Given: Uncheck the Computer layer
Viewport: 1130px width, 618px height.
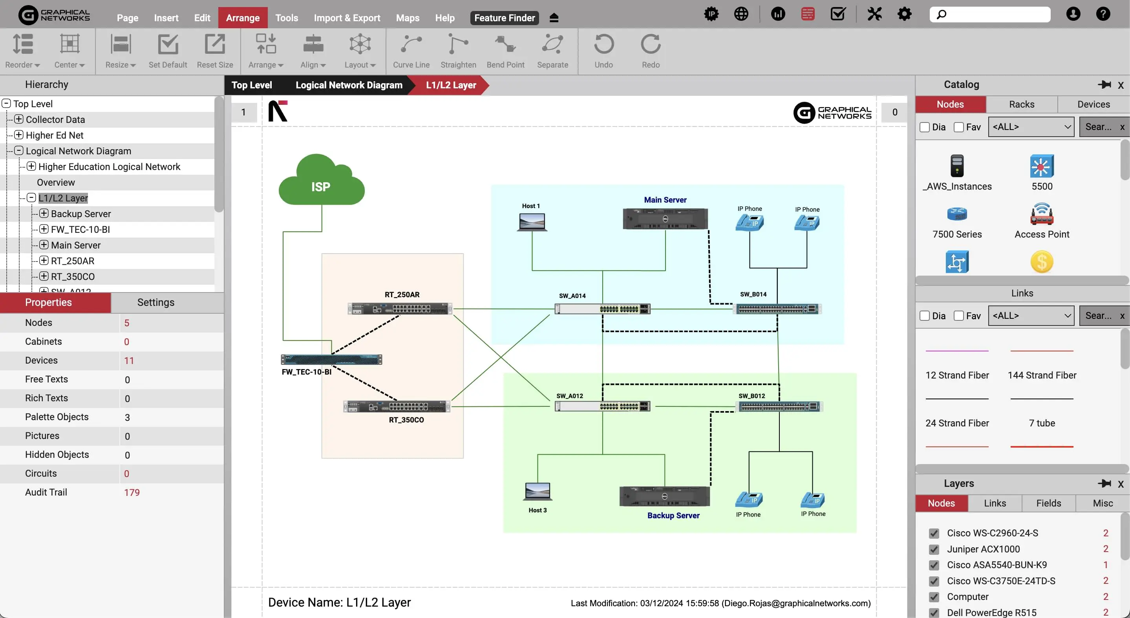Looking at the screenshot, I should [x=934, y=597].
